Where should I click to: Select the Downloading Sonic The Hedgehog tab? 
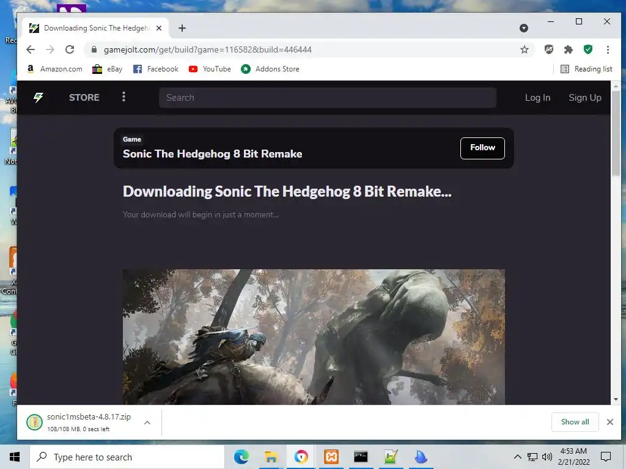95,28
